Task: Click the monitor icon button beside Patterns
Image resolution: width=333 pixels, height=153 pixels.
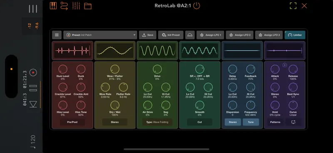Action: [293, 122]
